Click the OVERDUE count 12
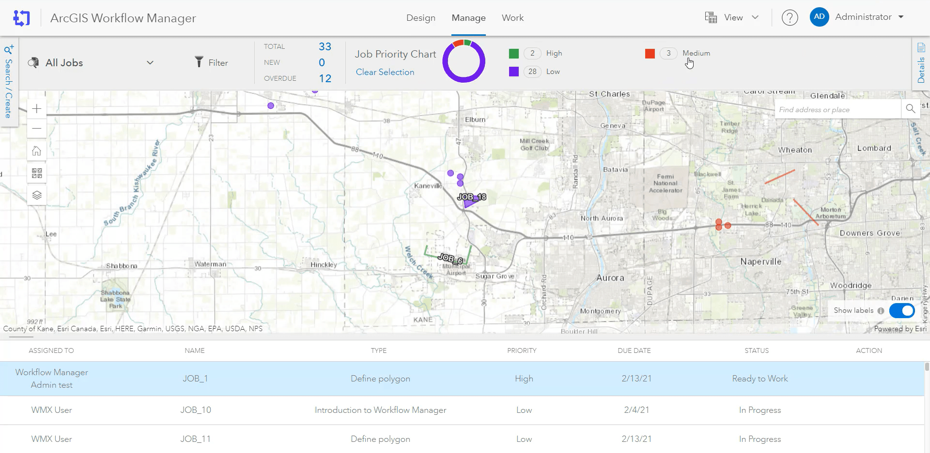930x453 pixels. click(x=325, y=78)
